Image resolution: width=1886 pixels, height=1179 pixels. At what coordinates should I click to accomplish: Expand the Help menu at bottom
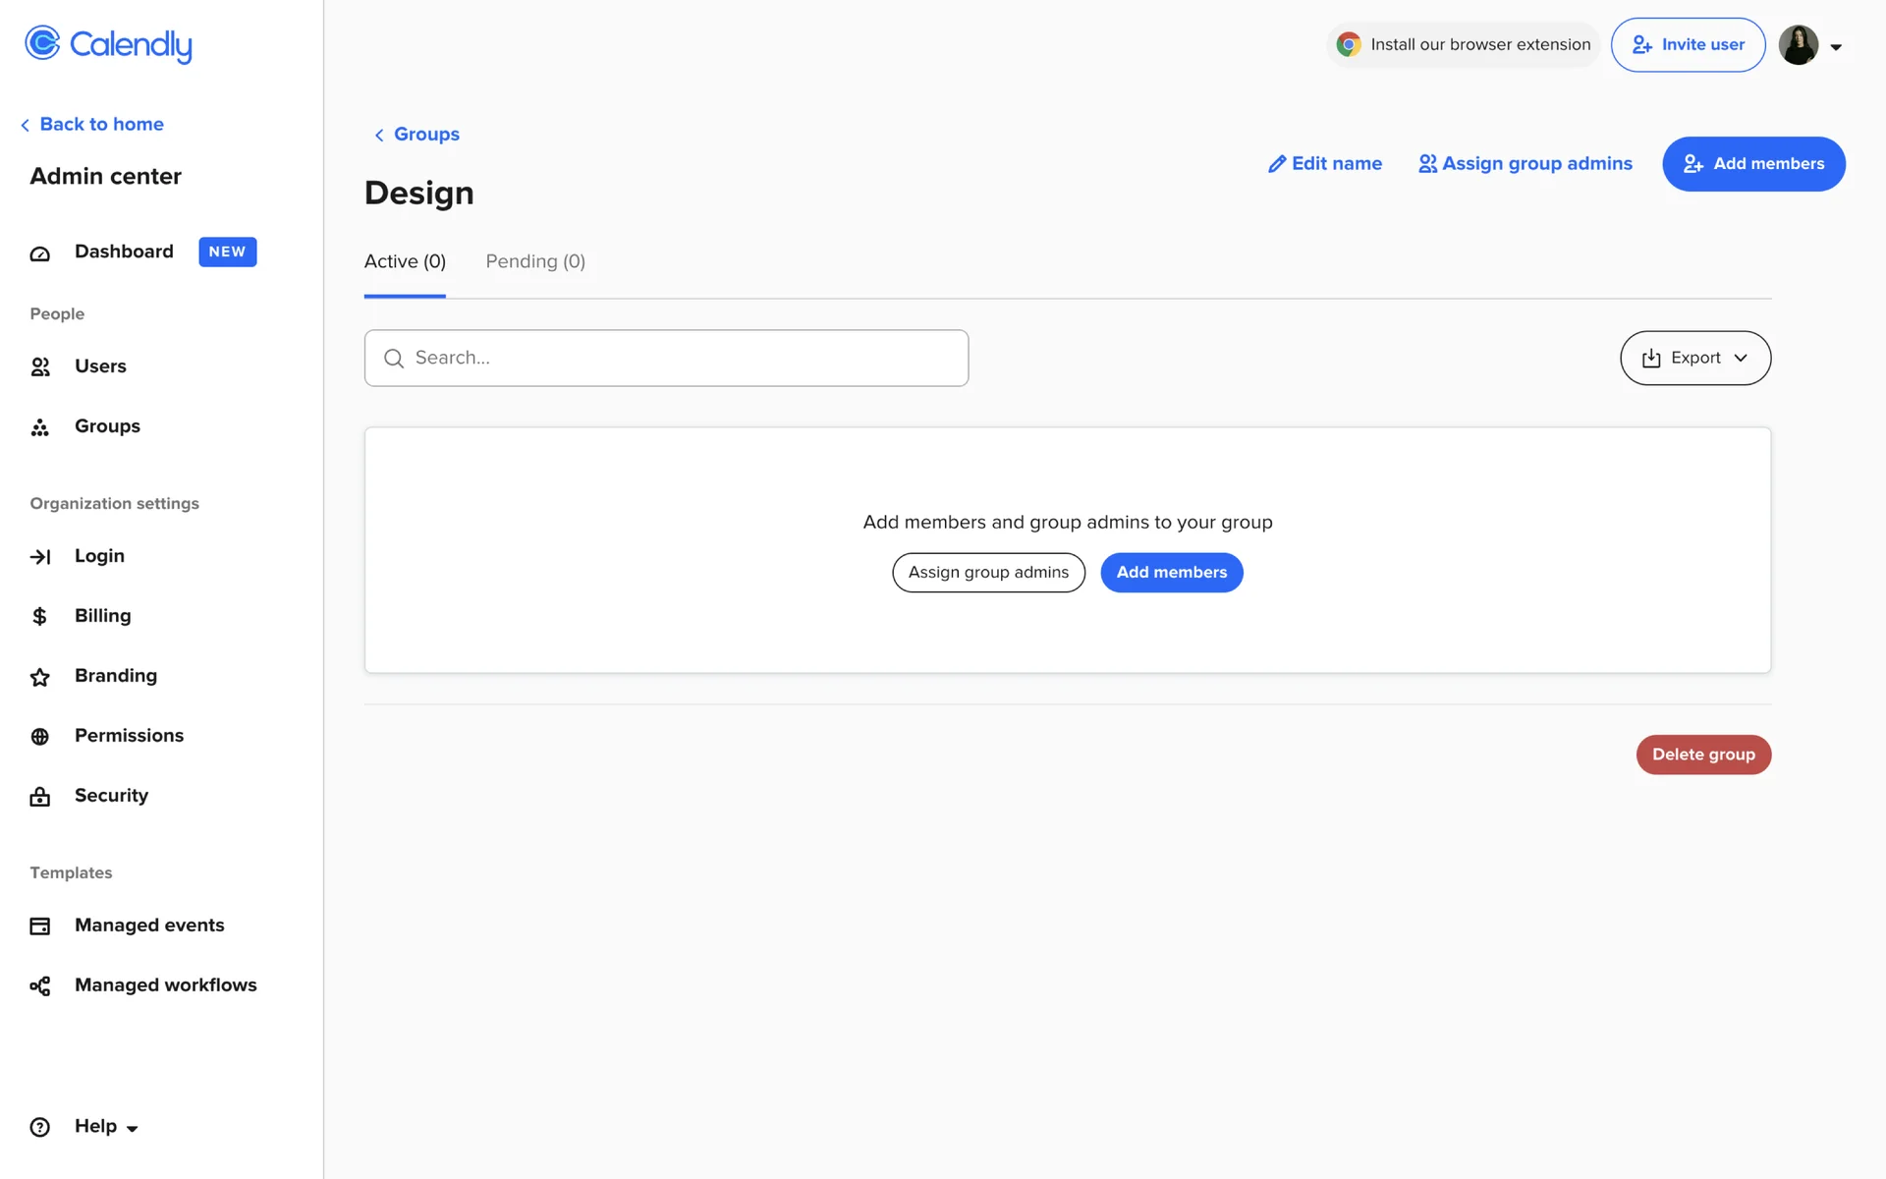pyautogui.click(x=106, y=1127)
